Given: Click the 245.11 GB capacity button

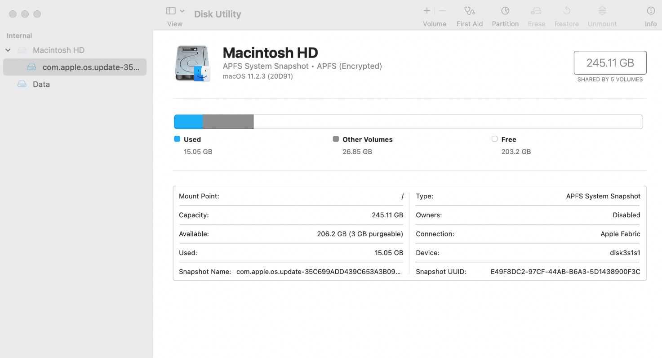Looking at the screenshot, I should point(610,63).
